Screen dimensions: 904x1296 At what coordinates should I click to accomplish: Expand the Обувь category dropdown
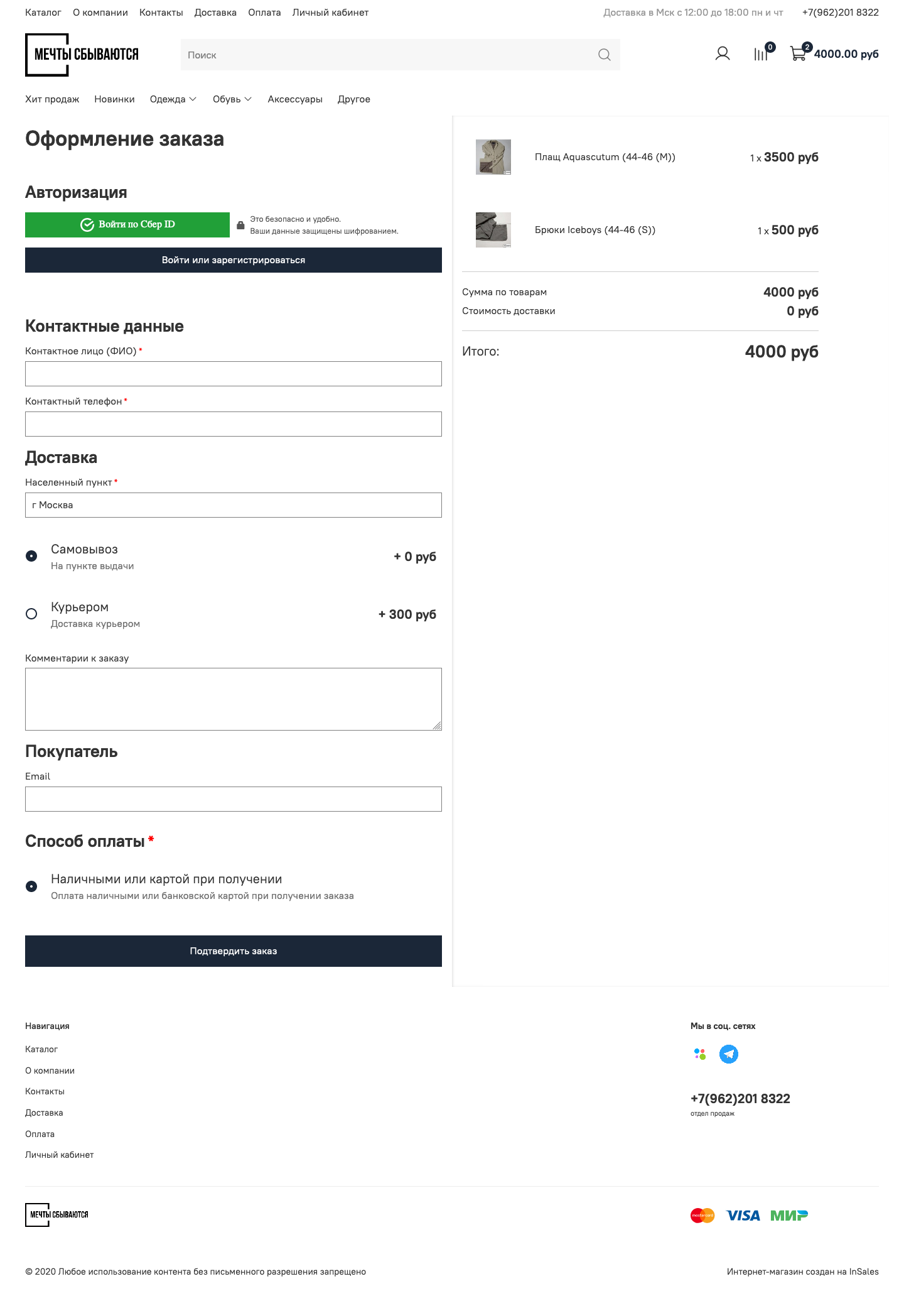pyautogui.click(x=232, y=99)
